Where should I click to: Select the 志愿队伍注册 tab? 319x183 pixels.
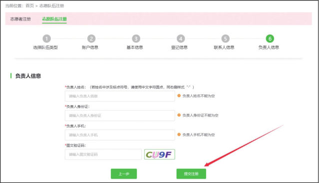coord(54,19)
